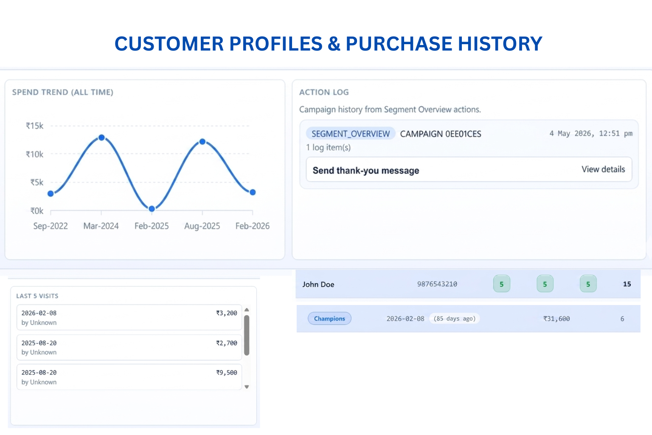Click the ₹10k axis label
652x435 pixels.
[x=34, y=154]
